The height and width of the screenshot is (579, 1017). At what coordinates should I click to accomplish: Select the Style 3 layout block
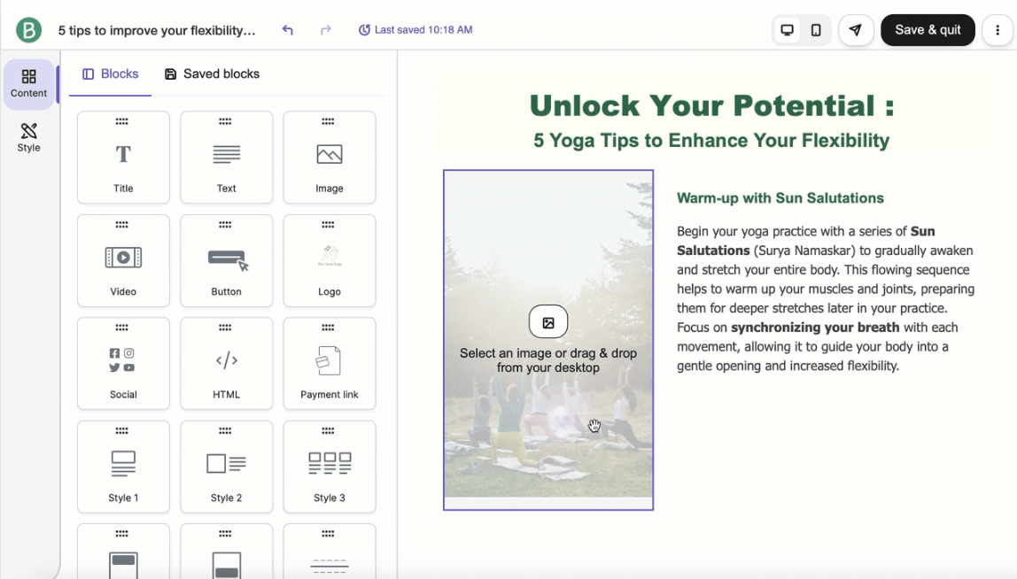click(x=330, y=467)
